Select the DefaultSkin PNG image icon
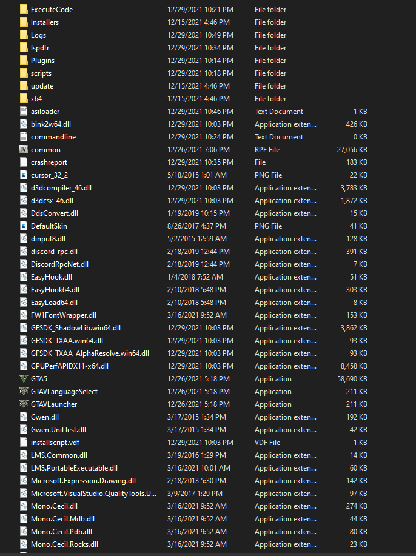416x556 pixels. 24,226
